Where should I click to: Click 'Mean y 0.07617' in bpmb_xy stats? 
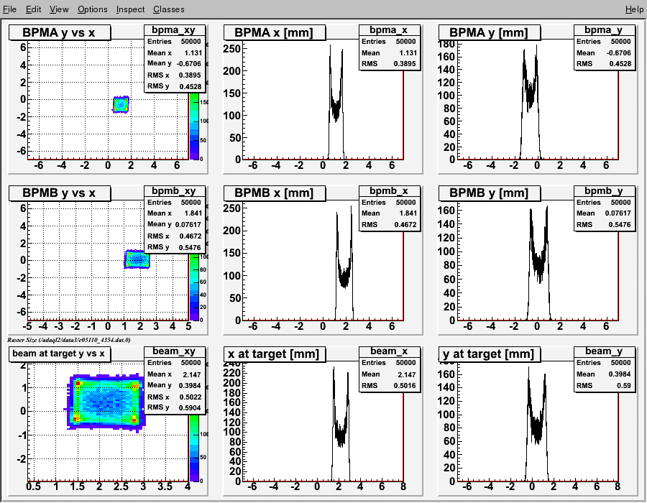[175, 225]
